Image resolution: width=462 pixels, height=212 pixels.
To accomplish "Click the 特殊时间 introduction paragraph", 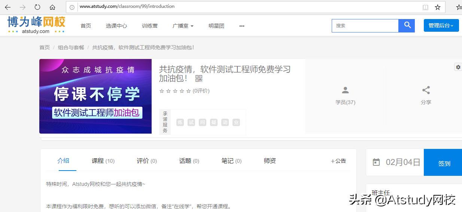I will [95, 184].
